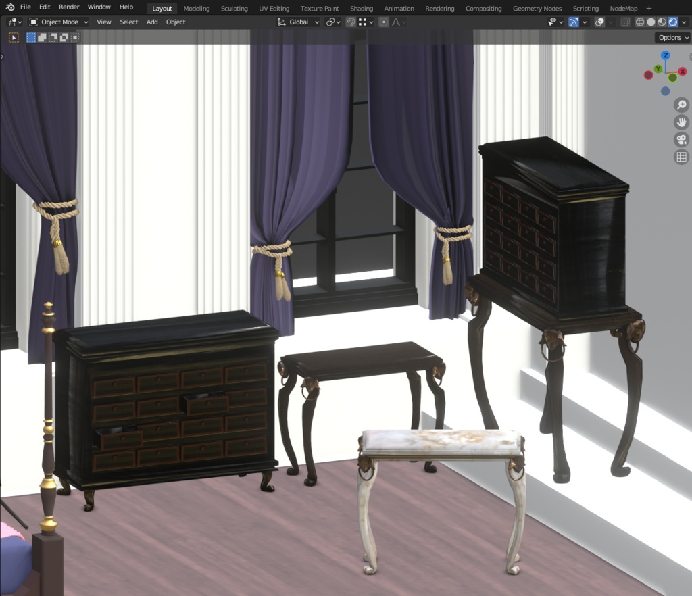
Task: Open the transform pivot point dropdown
Action: coord(333,22)
